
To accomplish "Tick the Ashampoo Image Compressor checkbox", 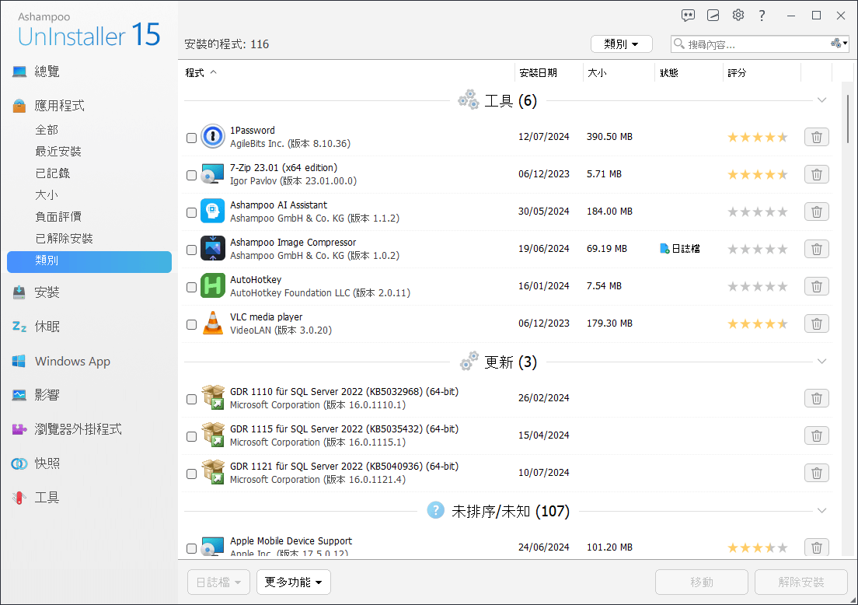I will (x=191, y=250).
